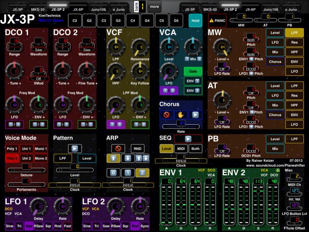Image resolution: width=309 pixels, height=232 pixels.
Task: Click the ARP RND button
Action: pyautogui.click(x=138, y=148)
